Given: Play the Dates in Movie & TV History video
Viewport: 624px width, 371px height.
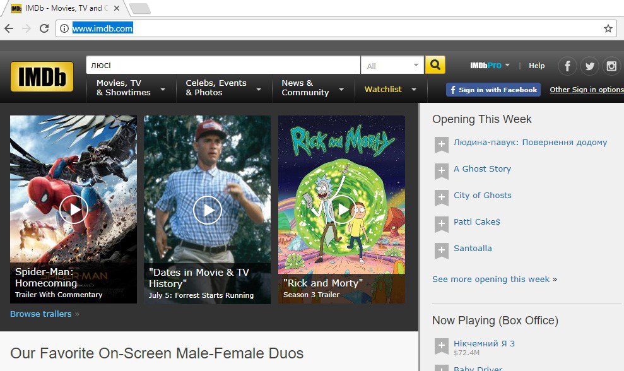Looking at the screenshot, I should 208,209.
